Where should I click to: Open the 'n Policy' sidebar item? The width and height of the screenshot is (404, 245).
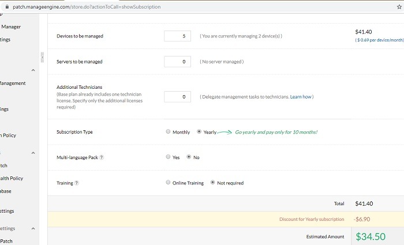coord(8,135)
